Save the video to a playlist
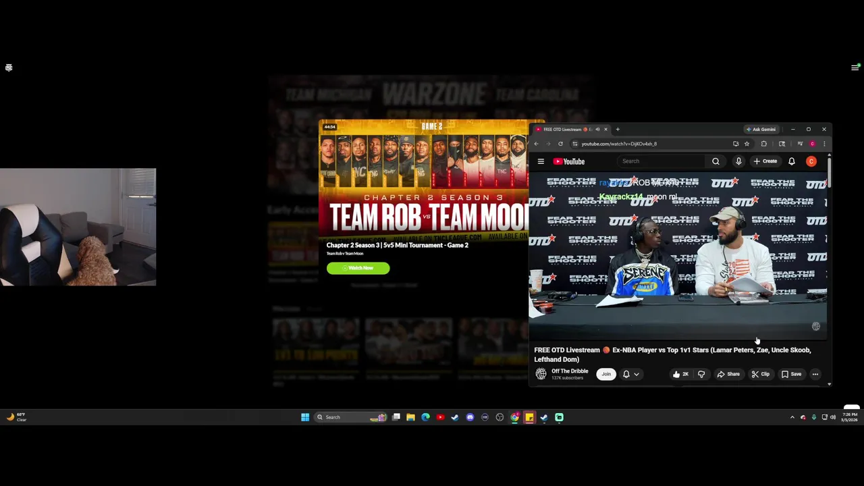The width and height of the screenshot is (864, 486). pyautogui.click(x=791, y=374)
